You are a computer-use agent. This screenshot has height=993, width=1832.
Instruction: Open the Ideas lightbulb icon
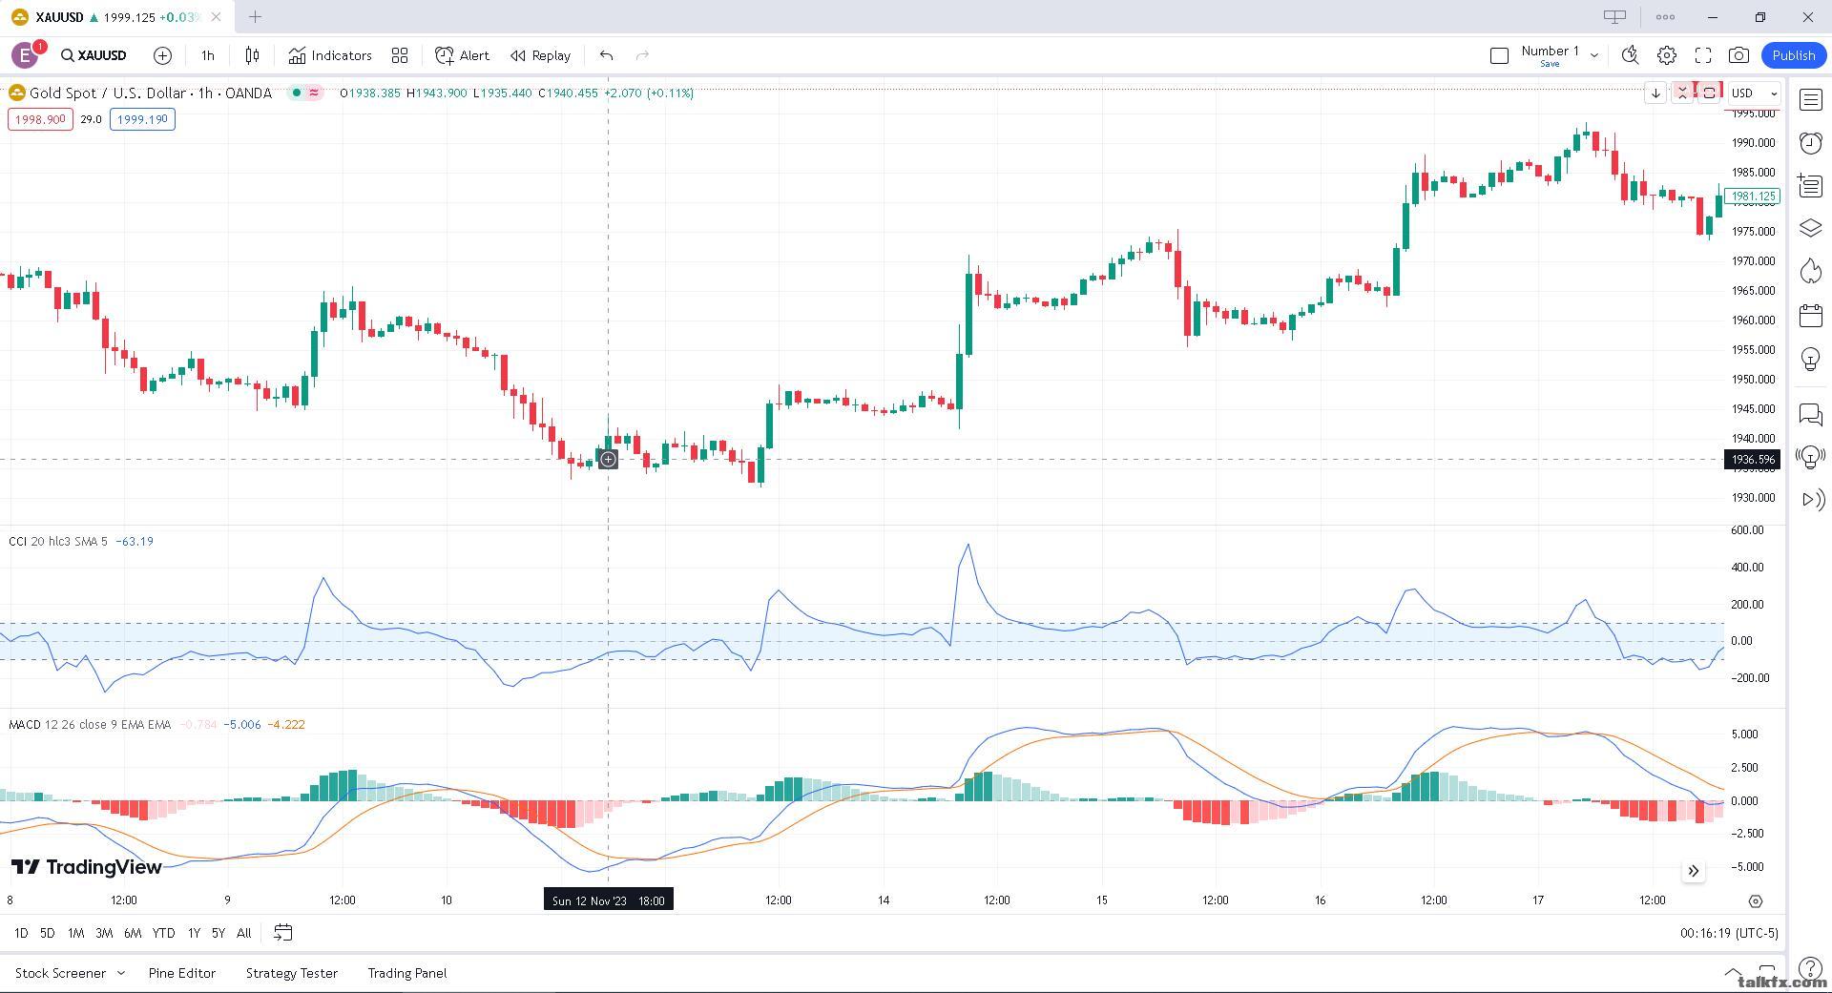pos(1810,359)
